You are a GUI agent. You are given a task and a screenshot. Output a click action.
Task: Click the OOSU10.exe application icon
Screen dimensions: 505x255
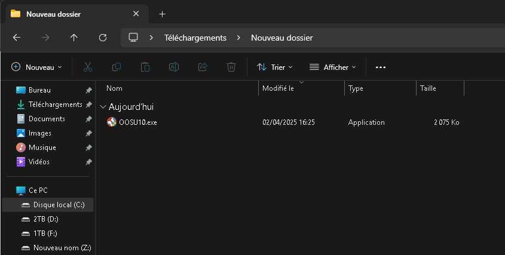click(112, 122)
